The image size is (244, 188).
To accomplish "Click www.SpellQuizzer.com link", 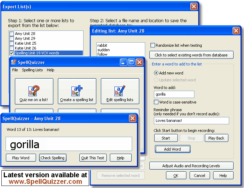I will coord(45,181).
